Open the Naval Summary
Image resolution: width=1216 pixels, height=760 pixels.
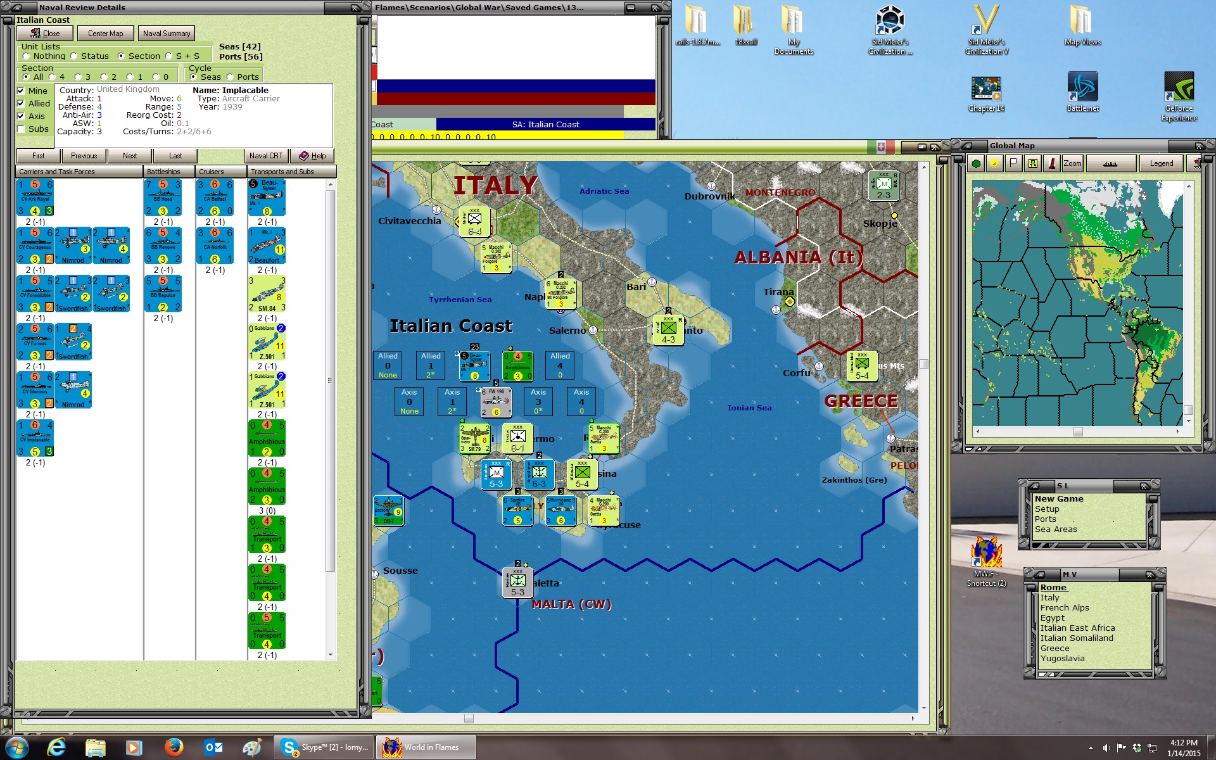(167, 34)
